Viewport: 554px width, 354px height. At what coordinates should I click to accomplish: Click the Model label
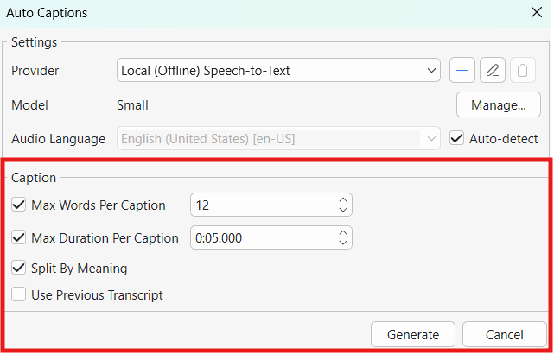click(x=29, y=105)
